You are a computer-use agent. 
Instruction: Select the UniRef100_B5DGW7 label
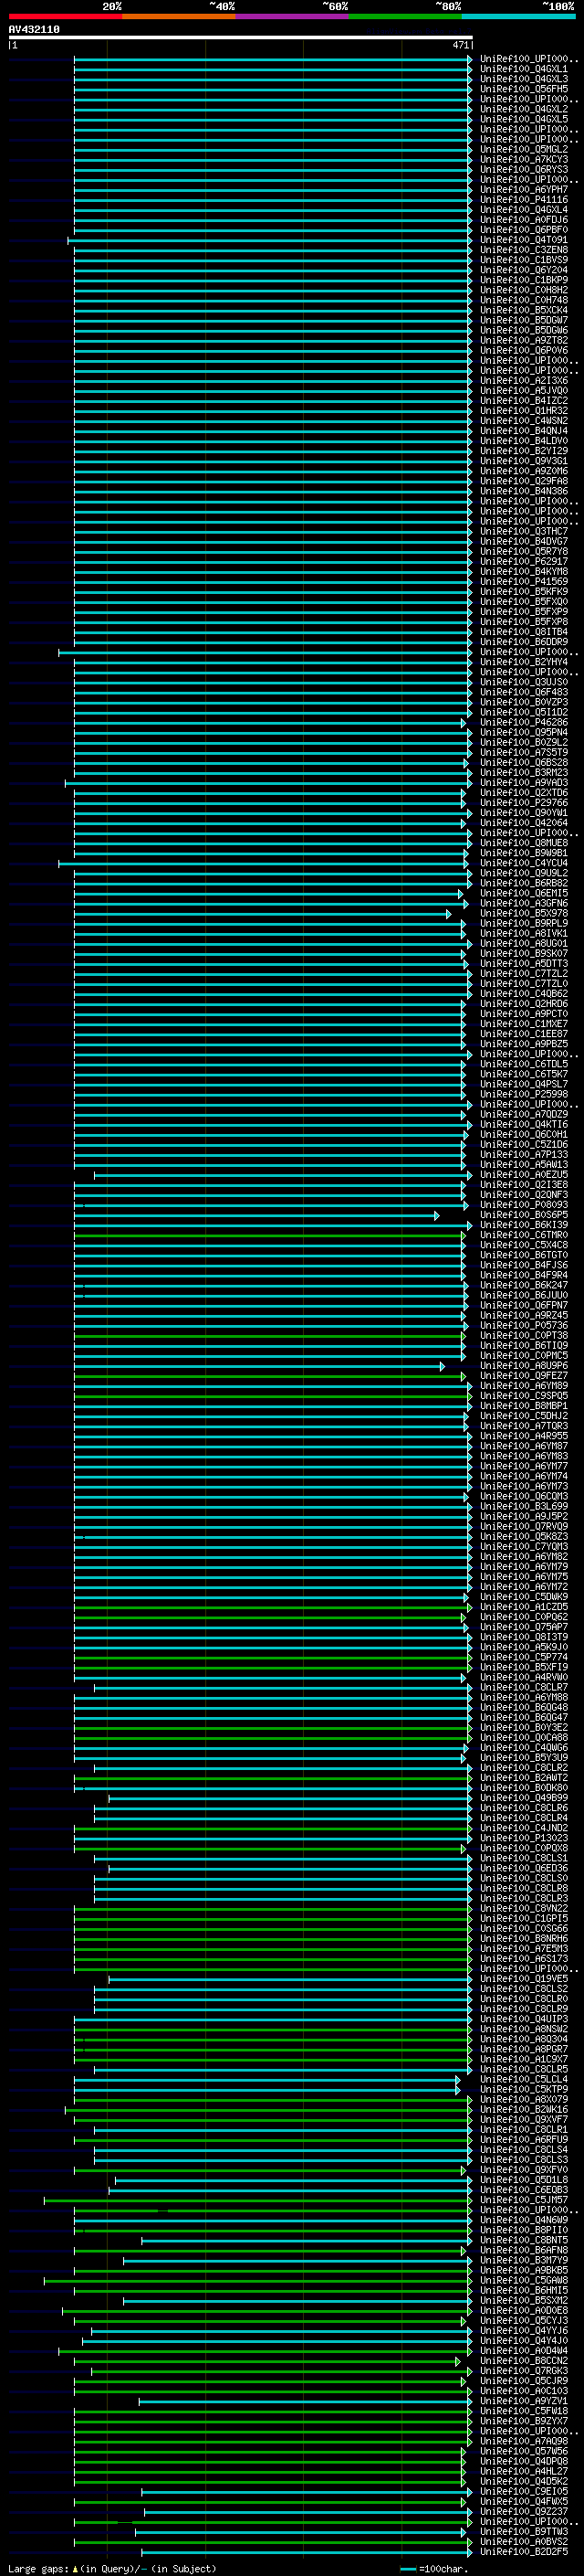coord(524,320)
